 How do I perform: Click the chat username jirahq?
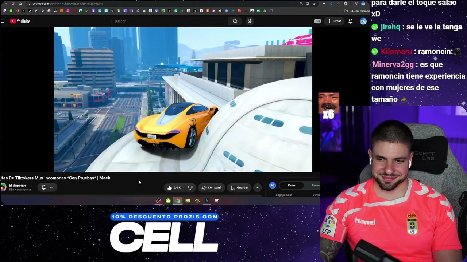click(390, 27)
